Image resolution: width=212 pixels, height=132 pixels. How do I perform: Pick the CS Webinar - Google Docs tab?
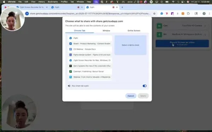[x=90, y=49]
